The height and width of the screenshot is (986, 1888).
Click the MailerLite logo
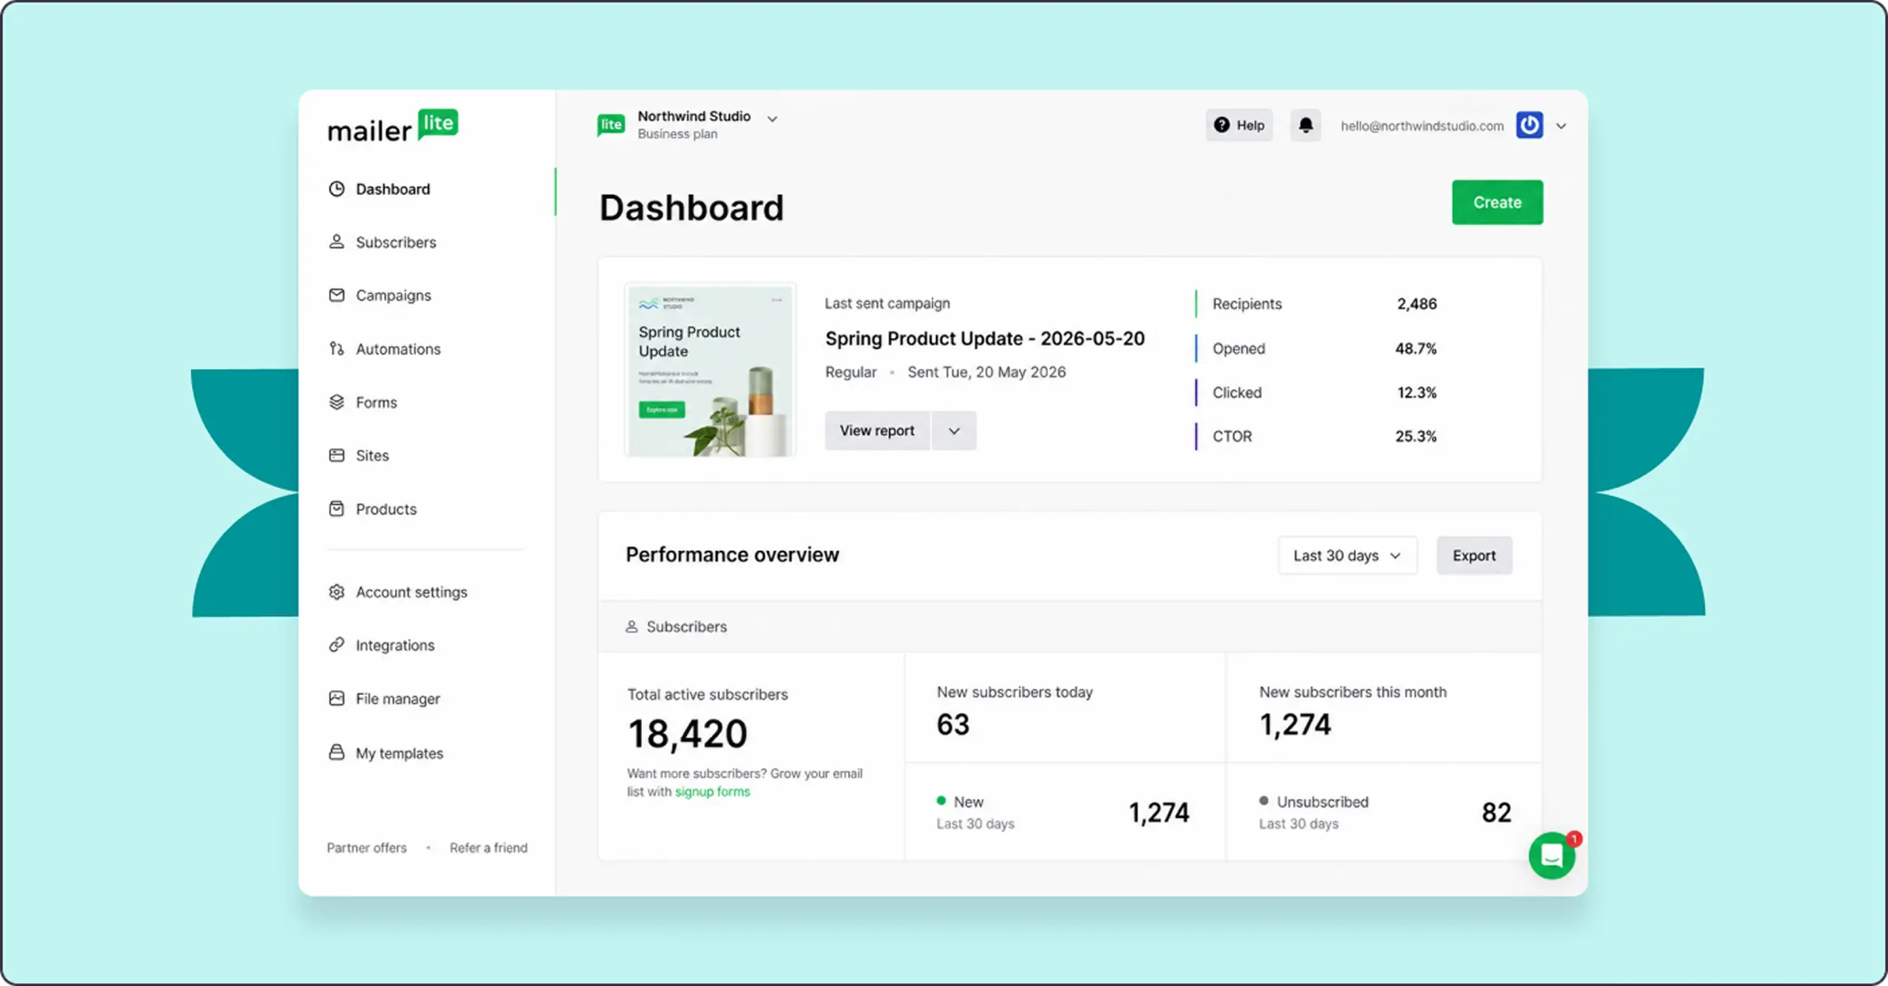(x=393, y=126)
